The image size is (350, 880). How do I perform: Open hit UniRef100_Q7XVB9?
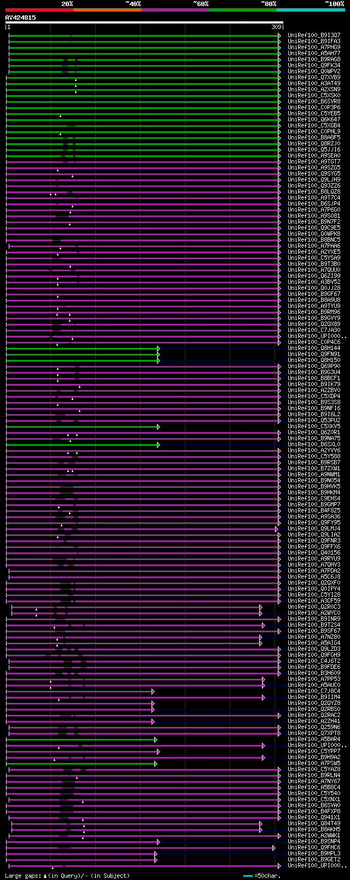coord(314,78)
